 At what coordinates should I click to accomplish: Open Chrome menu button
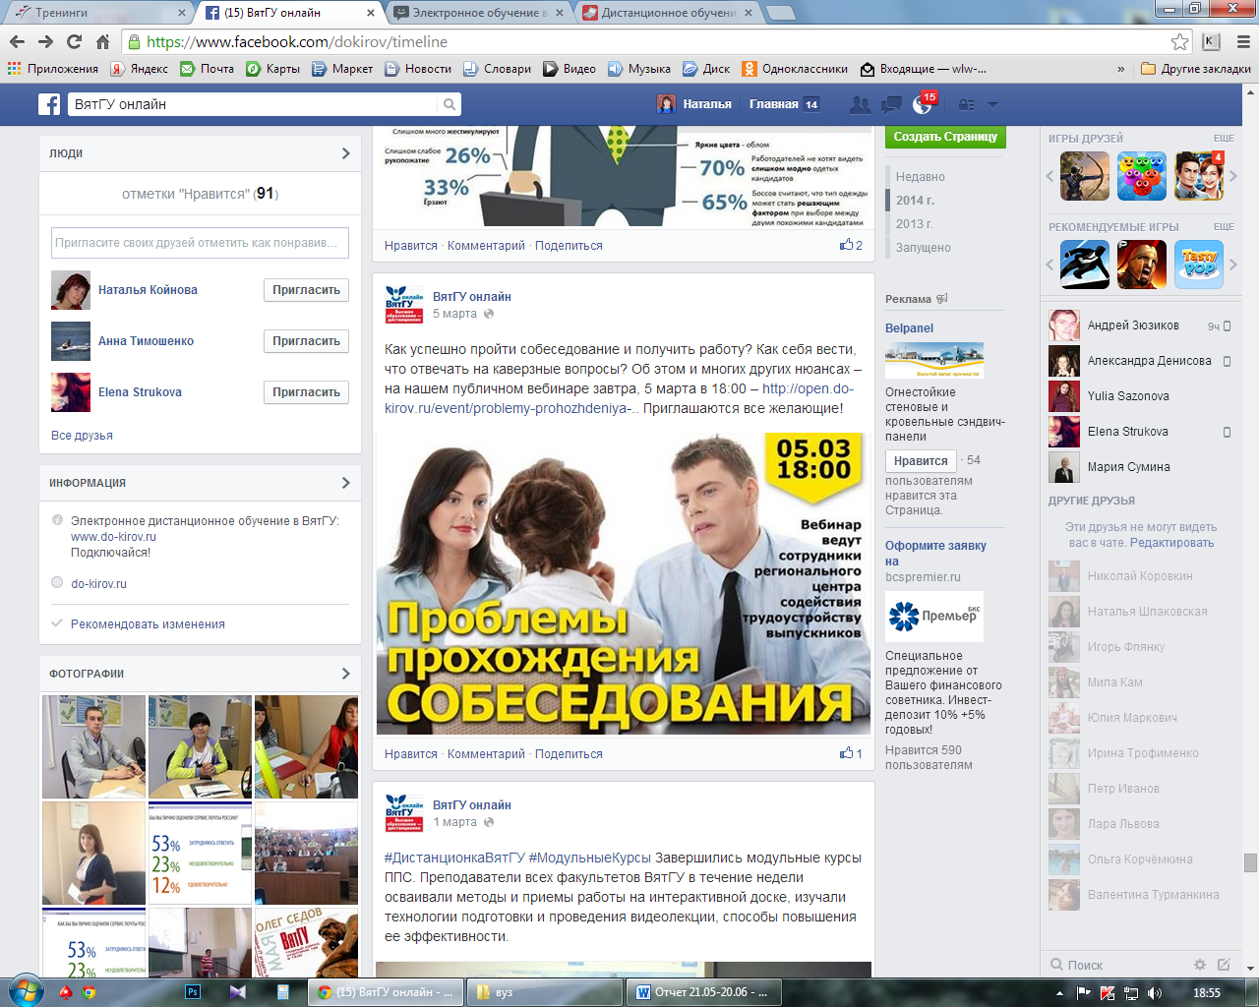click(x=1243, y=41)
